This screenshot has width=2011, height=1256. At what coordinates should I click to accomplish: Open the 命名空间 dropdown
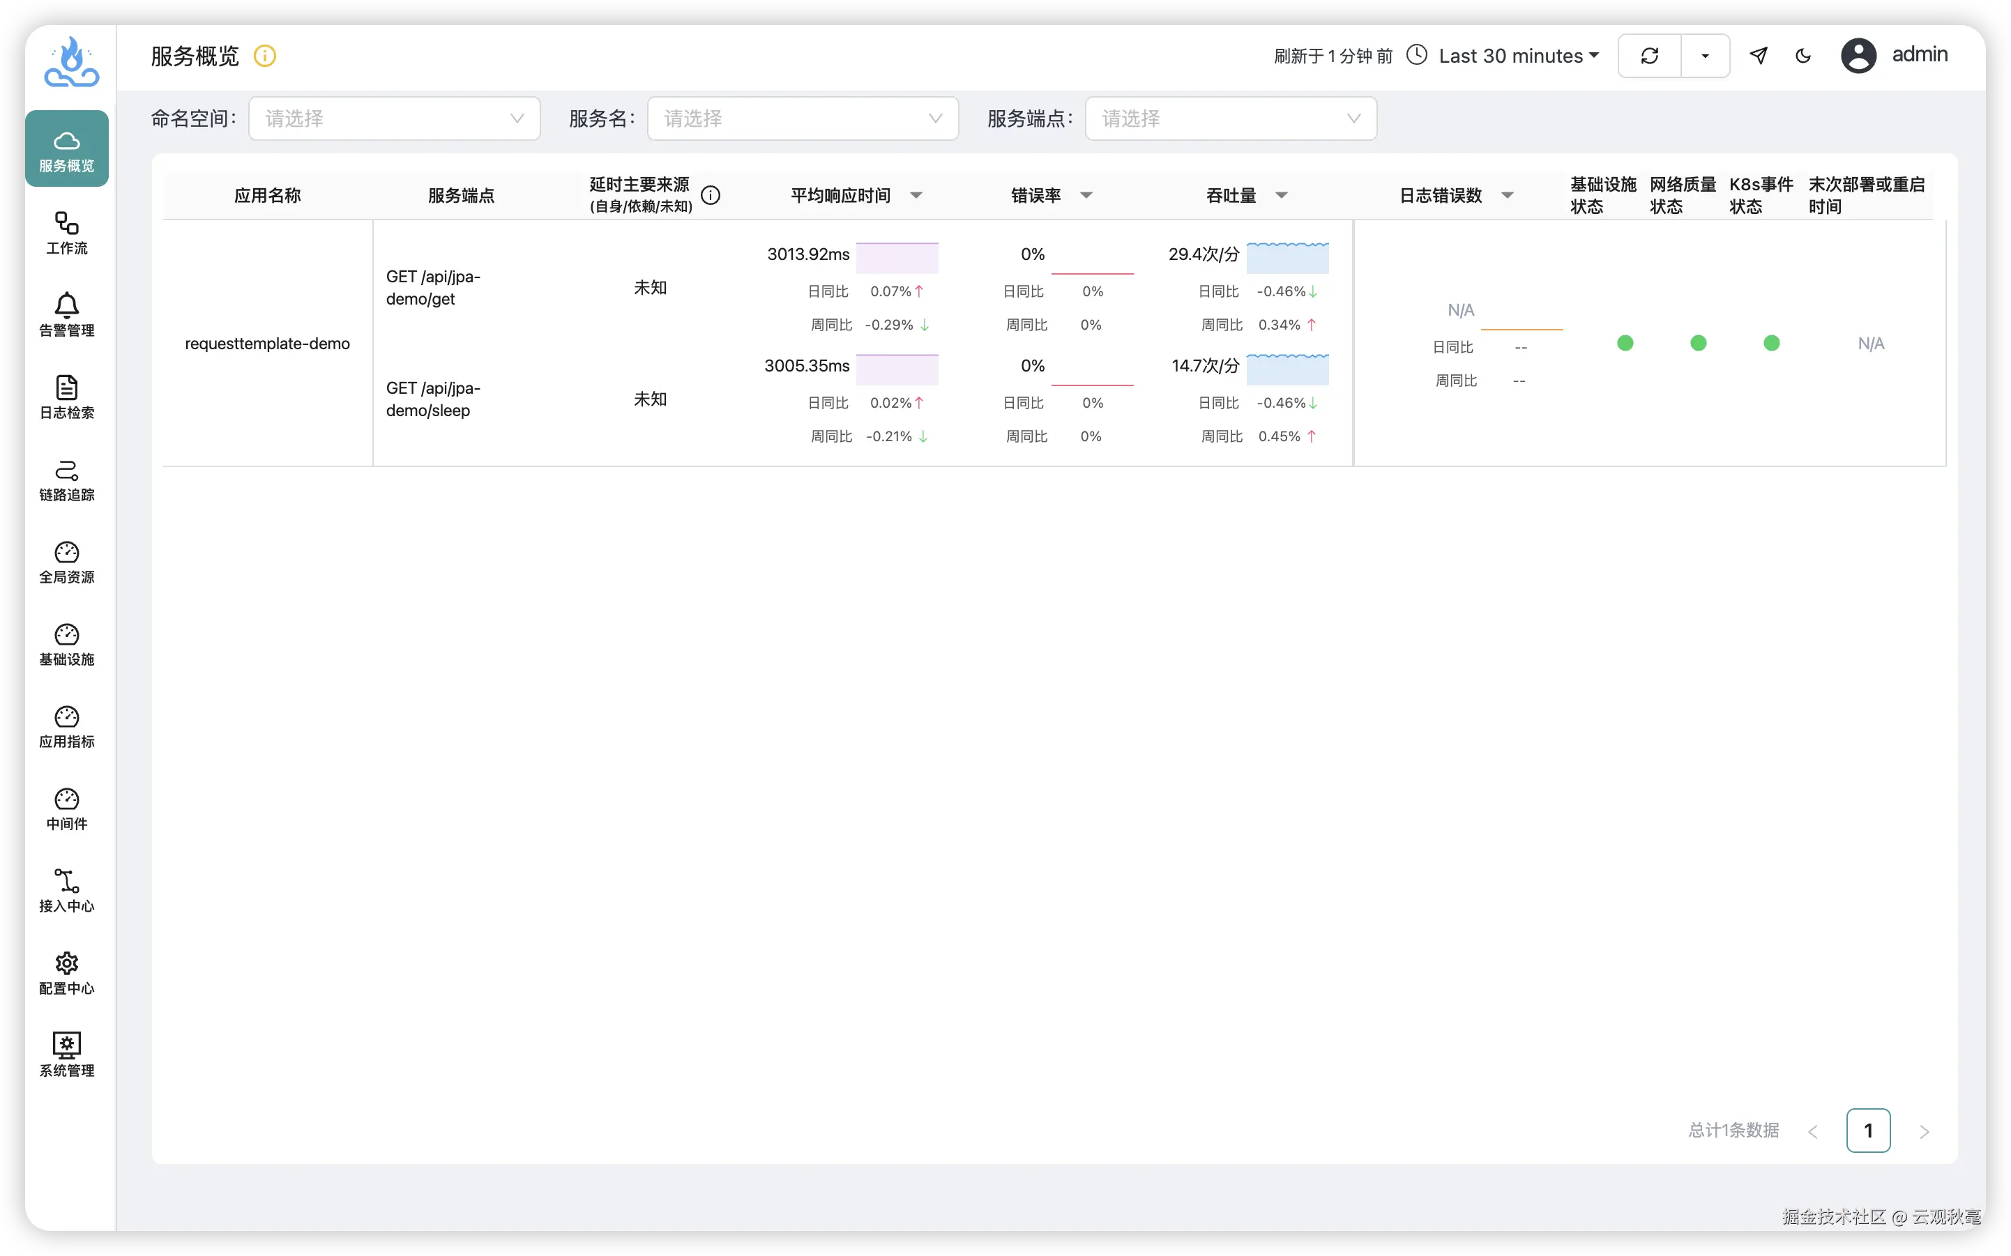394,118
